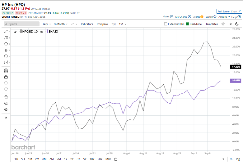
Task: Expand line tool options arrow
Action: click(x=9, y=32)
